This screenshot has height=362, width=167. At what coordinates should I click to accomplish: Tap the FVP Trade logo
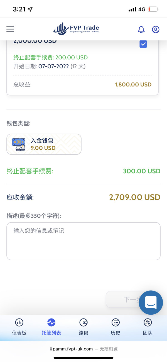coord(76,29)
